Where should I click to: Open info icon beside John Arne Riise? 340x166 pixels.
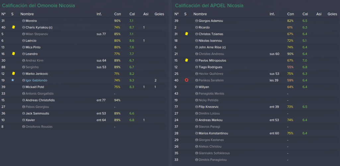197,47
